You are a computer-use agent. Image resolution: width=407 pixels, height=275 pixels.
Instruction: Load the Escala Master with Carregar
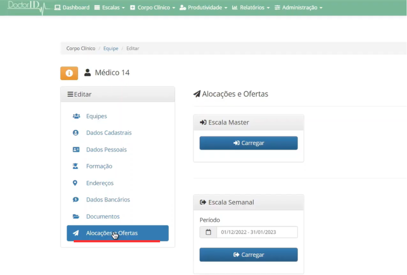coord(249,143)
